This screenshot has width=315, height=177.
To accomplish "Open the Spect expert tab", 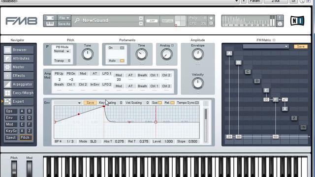I will [11, 138].
